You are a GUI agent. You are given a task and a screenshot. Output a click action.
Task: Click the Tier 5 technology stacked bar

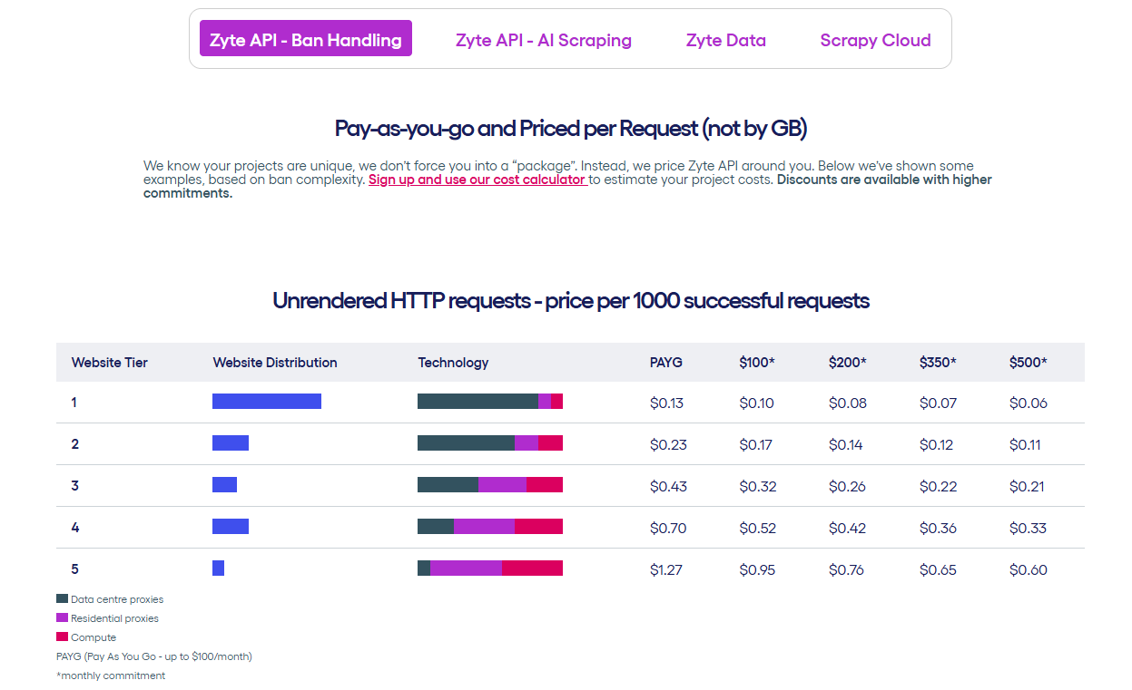(x=489, y=569)
